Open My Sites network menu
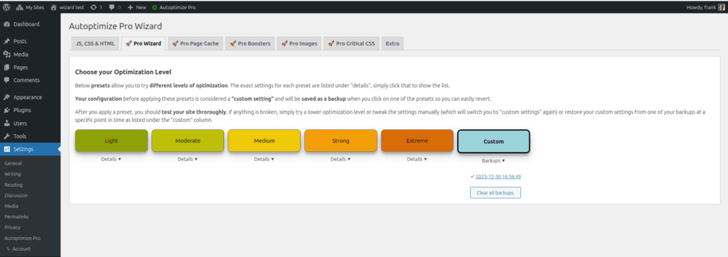 pyautogui.click(x=30, y=7)
